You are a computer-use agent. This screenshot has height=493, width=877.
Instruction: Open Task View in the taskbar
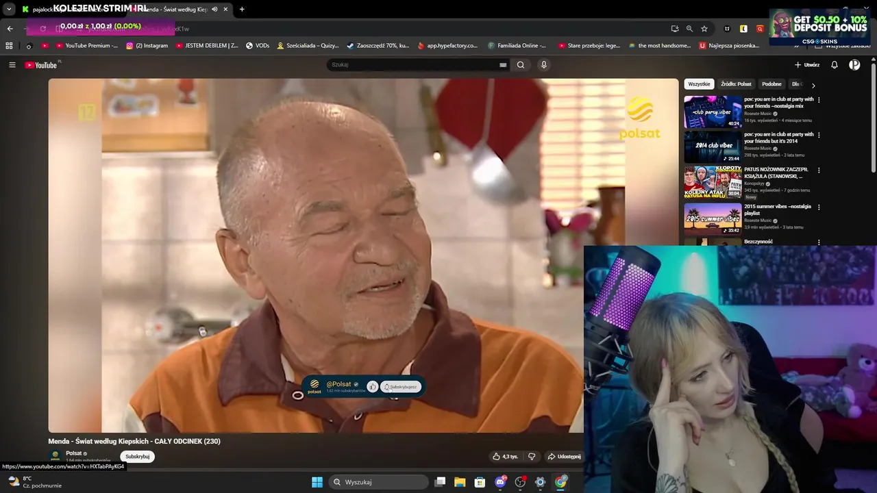[441, 482]
